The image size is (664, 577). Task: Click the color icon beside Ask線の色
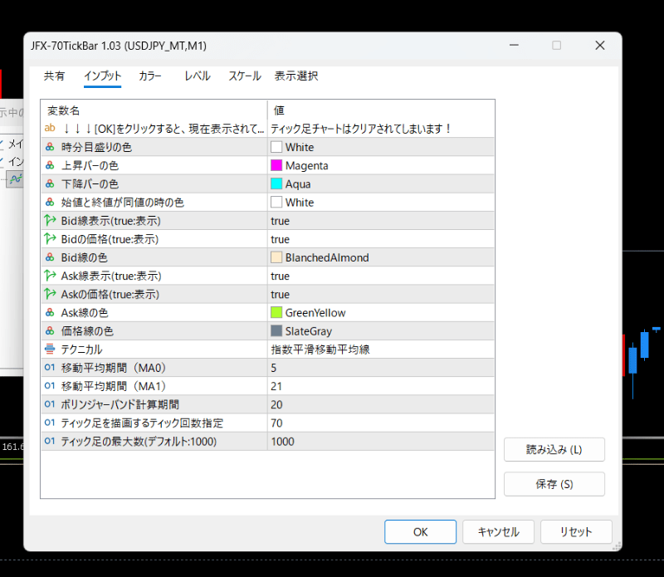pos(50,312)
